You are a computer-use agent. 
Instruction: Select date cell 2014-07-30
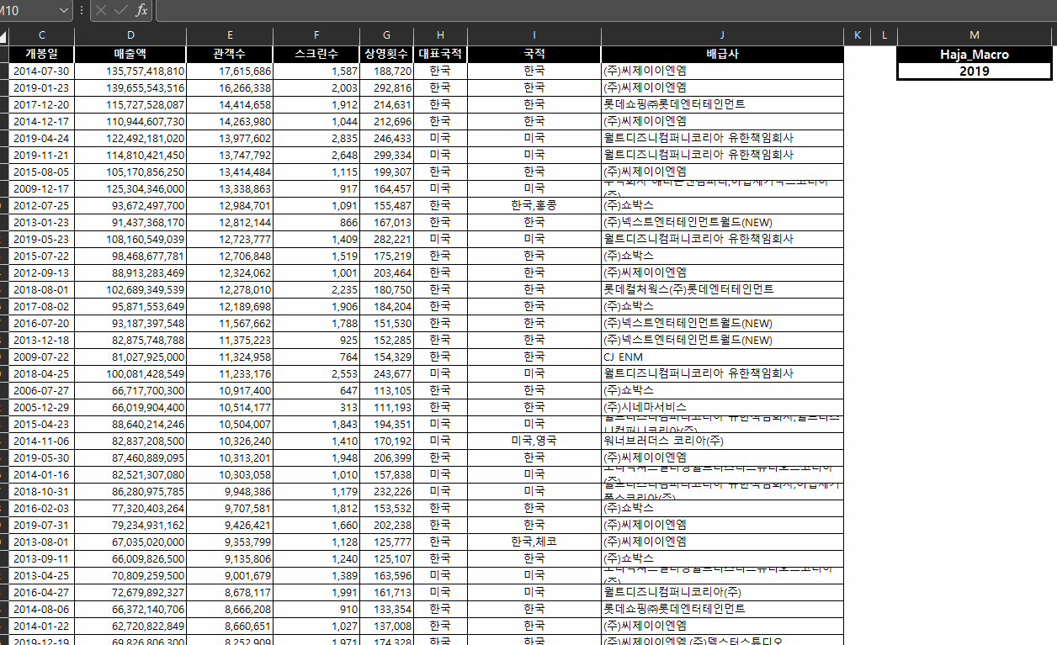(42, 71)
